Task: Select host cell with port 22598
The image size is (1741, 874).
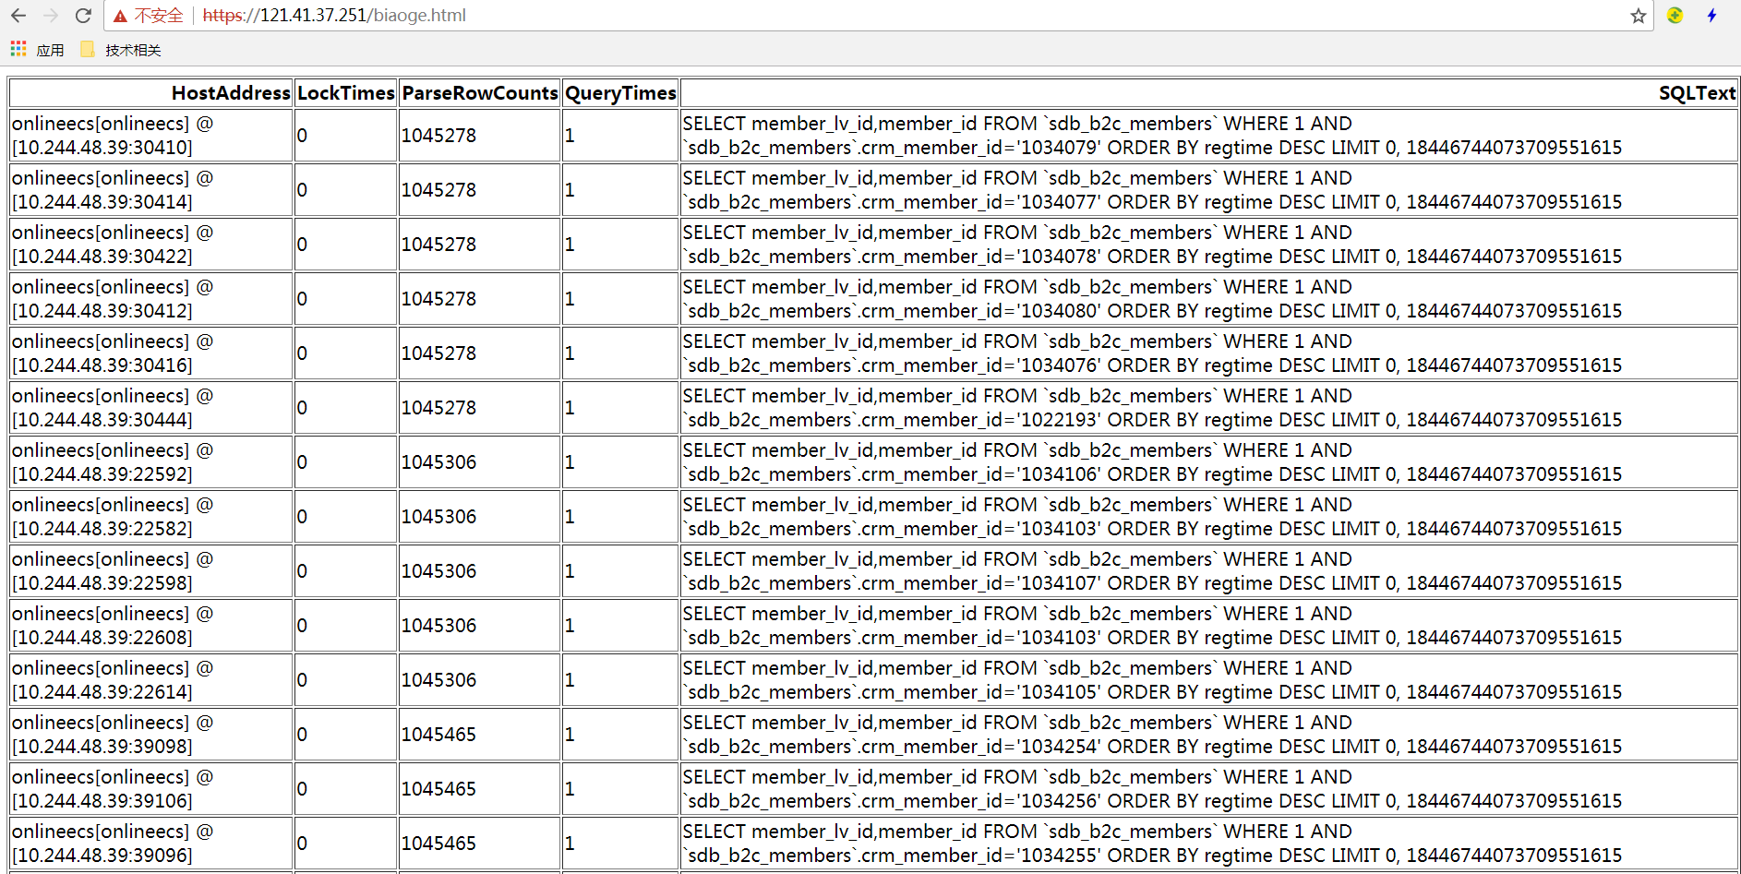Action: 151,571
